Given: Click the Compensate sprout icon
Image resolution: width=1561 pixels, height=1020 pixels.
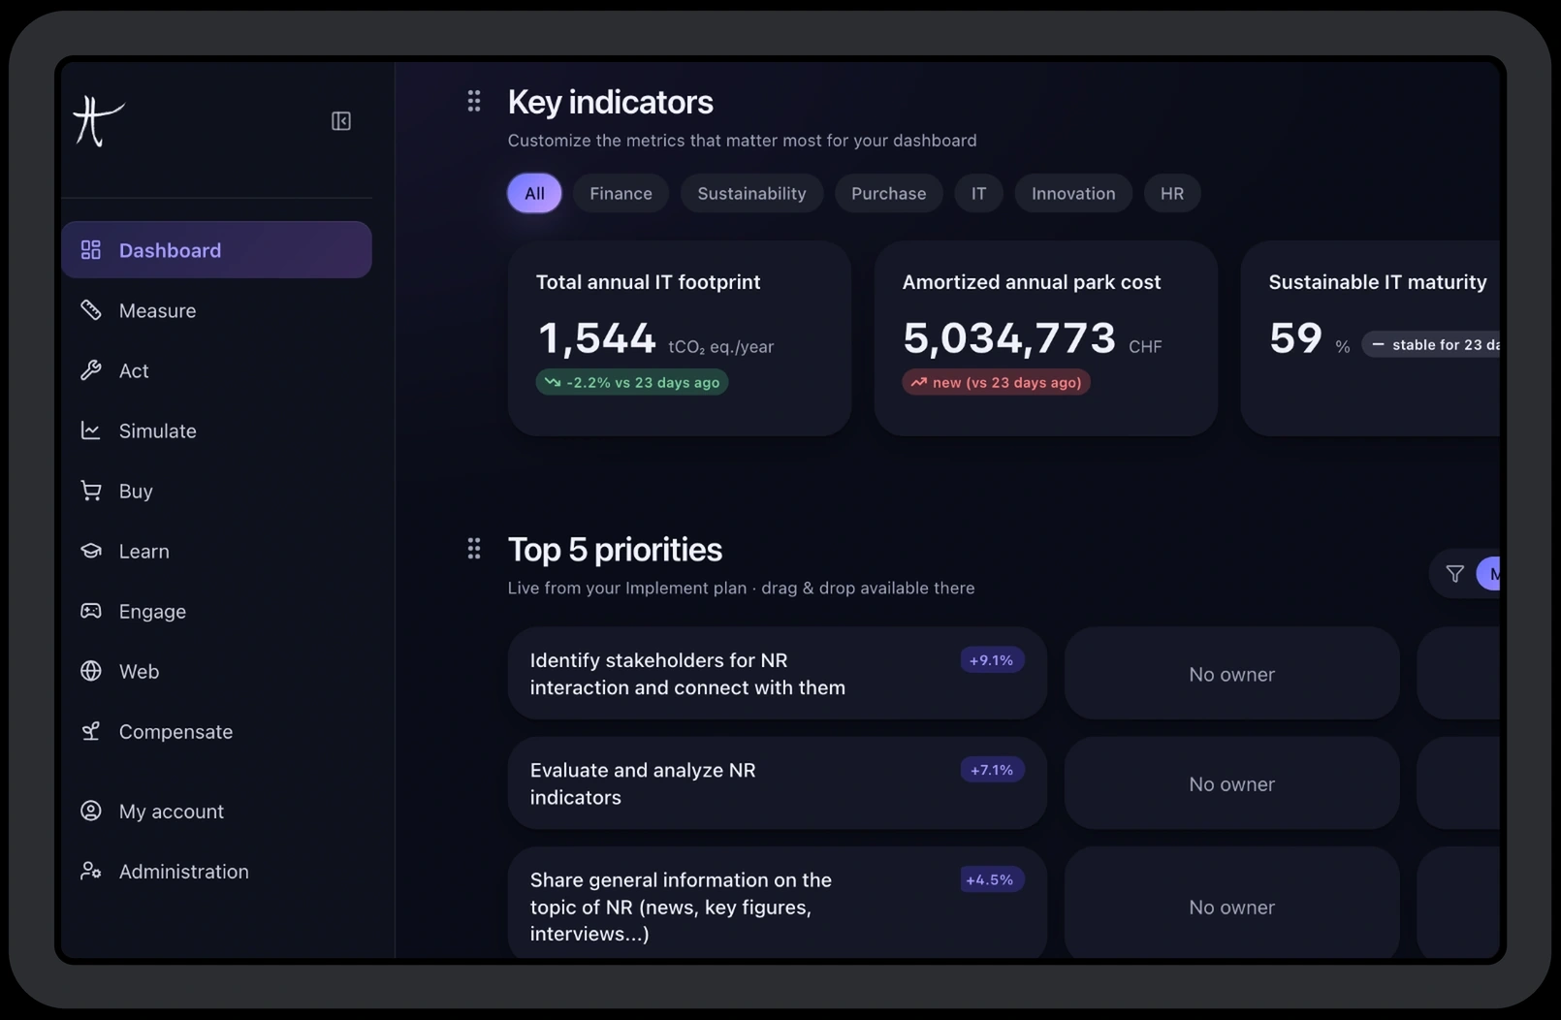Looking at the screenshot, I should [91, 731].
